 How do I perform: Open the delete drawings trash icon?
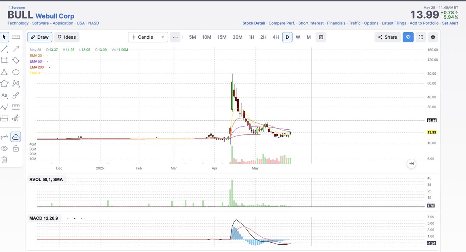[x=5, y=159]
